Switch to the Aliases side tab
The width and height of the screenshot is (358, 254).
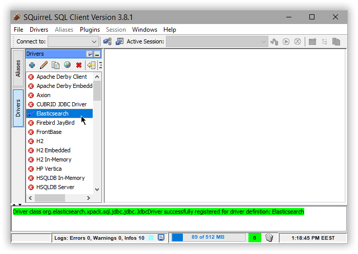[18, 68]
